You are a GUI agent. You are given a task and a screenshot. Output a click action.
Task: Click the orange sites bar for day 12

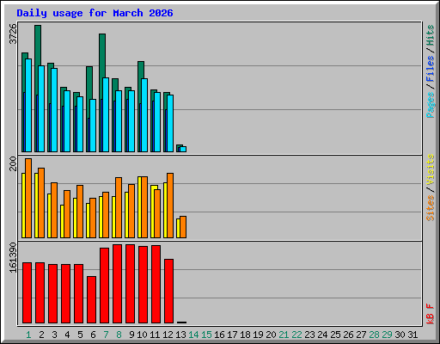[170, 206]
